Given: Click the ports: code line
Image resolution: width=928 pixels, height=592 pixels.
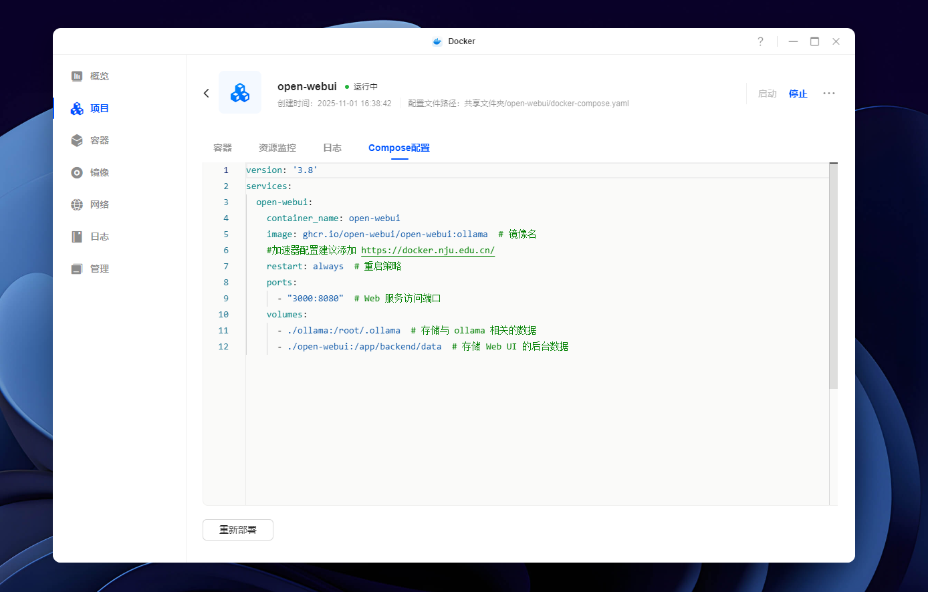Looking at the screenshot, I should pos(281,283).
